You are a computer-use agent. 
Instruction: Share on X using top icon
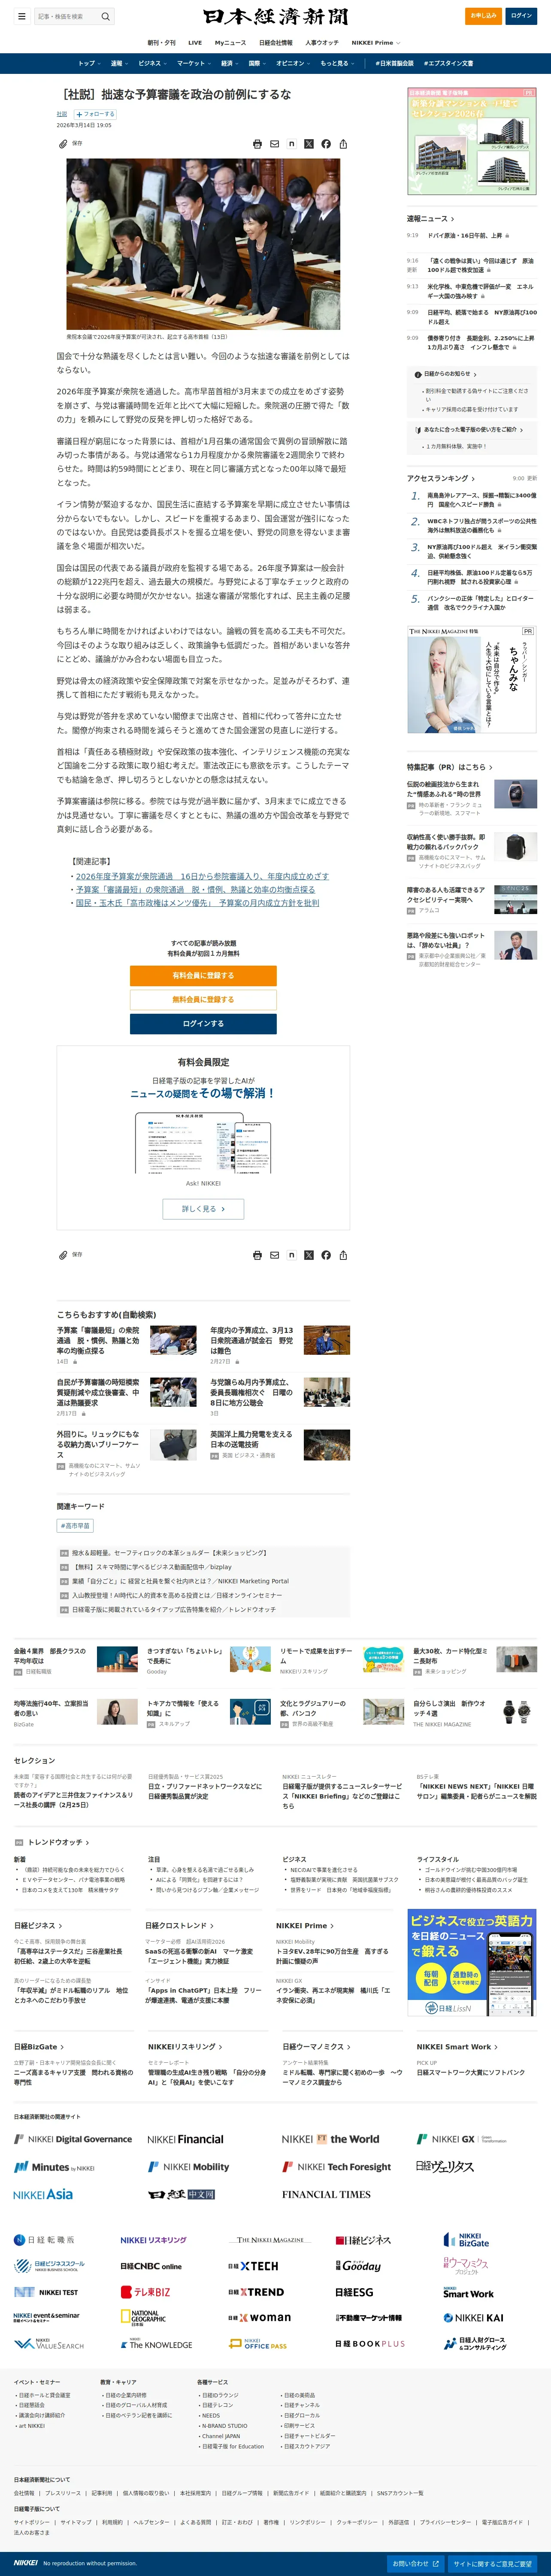coord(309,144)
